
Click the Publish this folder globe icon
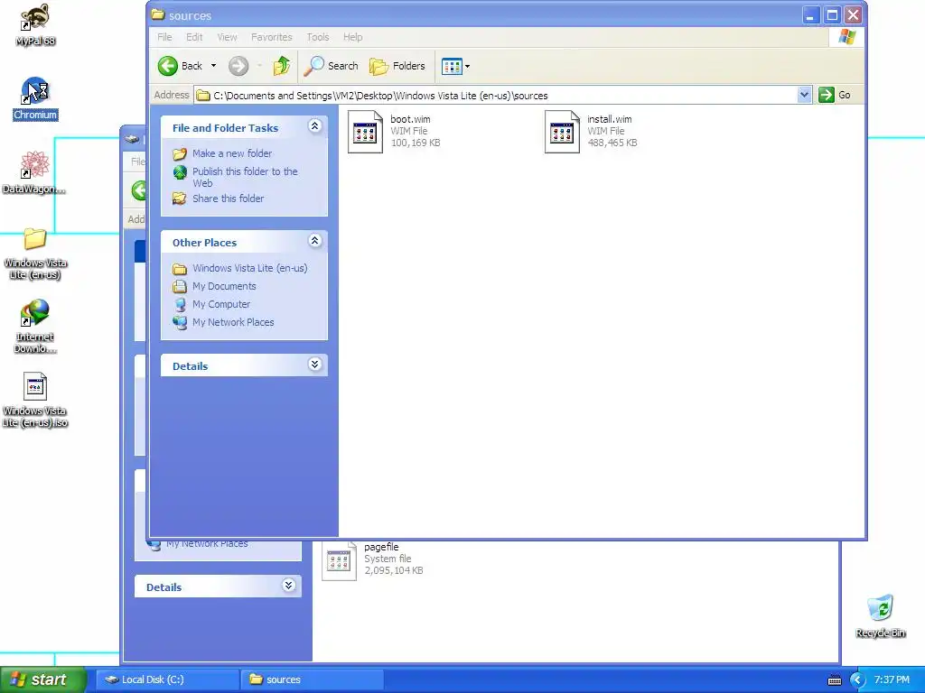(180, 172)
